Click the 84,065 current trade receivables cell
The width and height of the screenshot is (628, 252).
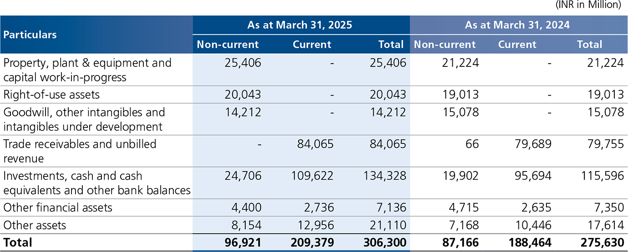point(315,144)
